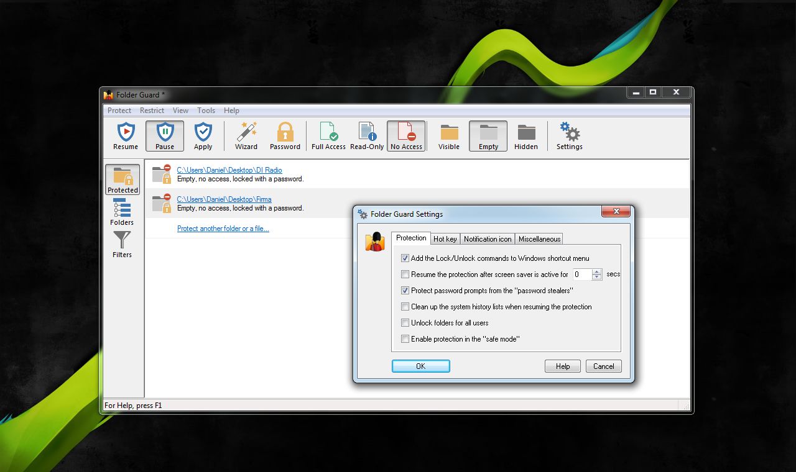
Task: Open the Notification icon tab
Action: (x=488, y=239)
